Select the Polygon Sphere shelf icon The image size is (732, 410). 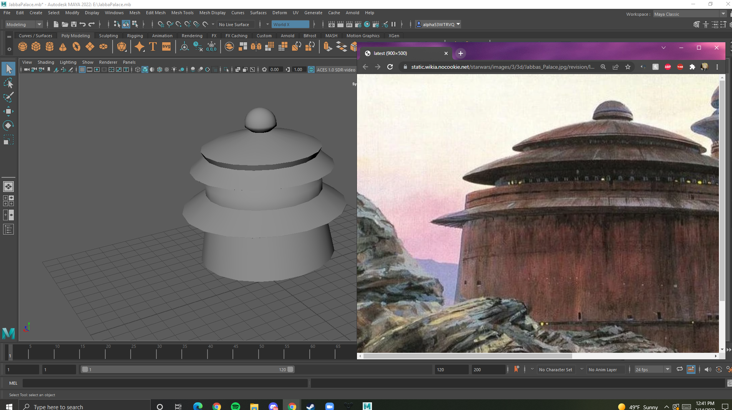click(x=23, y=47)
